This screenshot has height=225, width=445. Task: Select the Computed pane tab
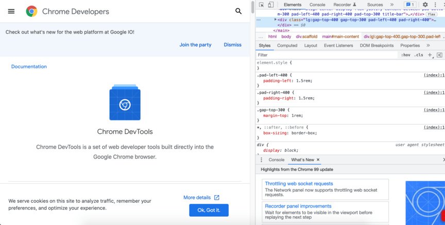click(x=287, y=45)
